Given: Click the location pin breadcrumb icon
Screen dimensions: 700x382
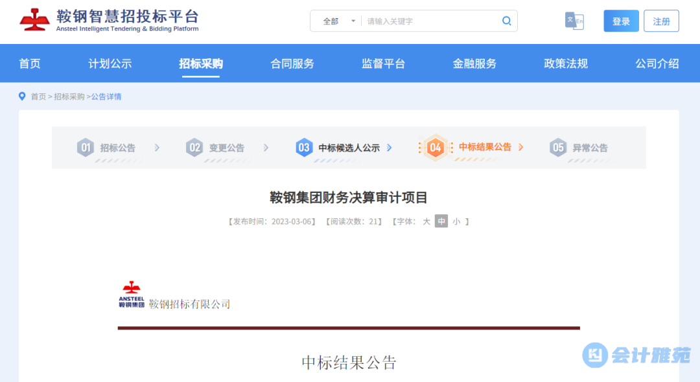Looking at the screenshot, I should [x=22, y=96].
